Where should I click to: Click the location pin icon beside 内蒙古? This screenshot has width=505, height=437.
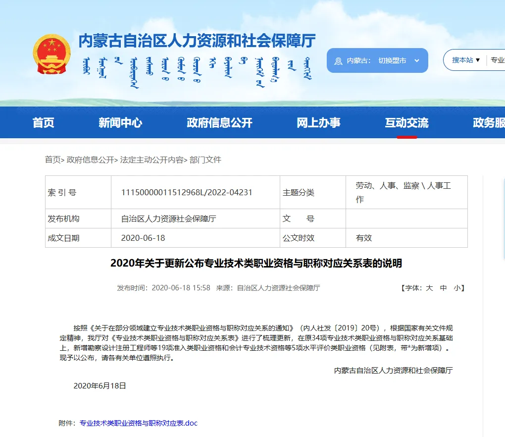338,60
